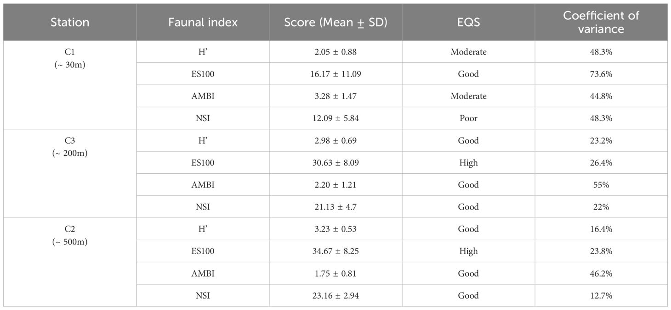
Task: Click the Score (Mean ± SD) header
Action: coord(335,22)
